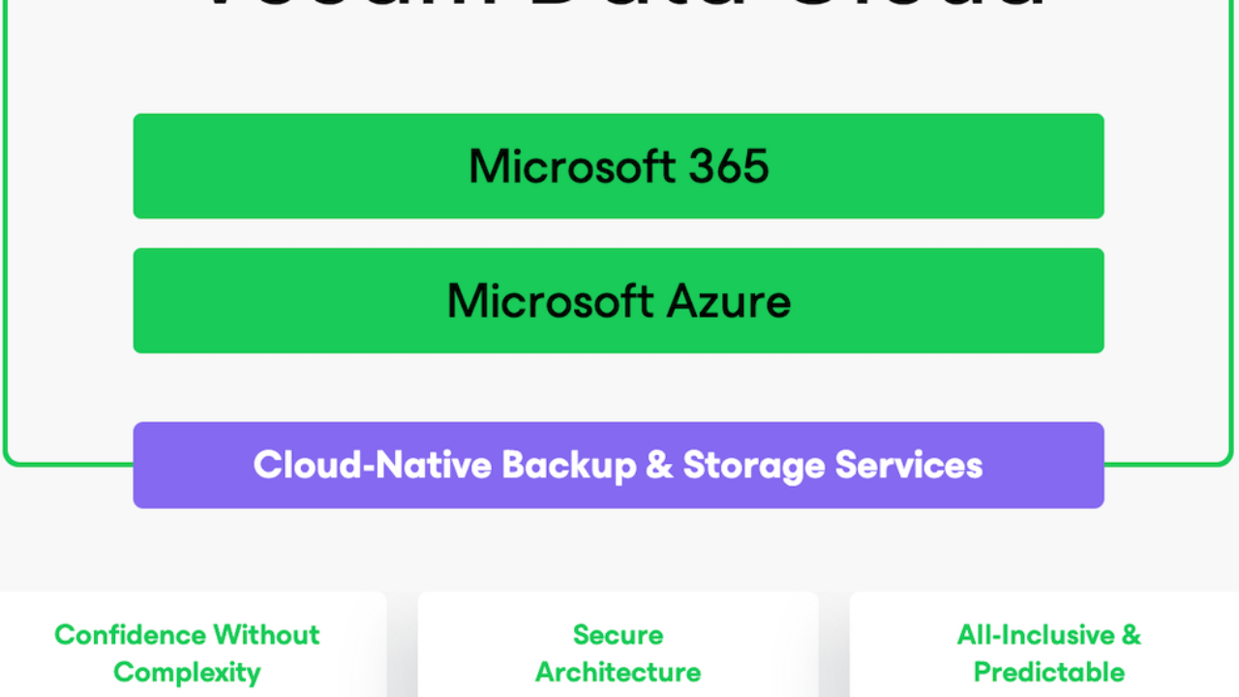Select the Microsoft Azure green bar

(619, 300)
